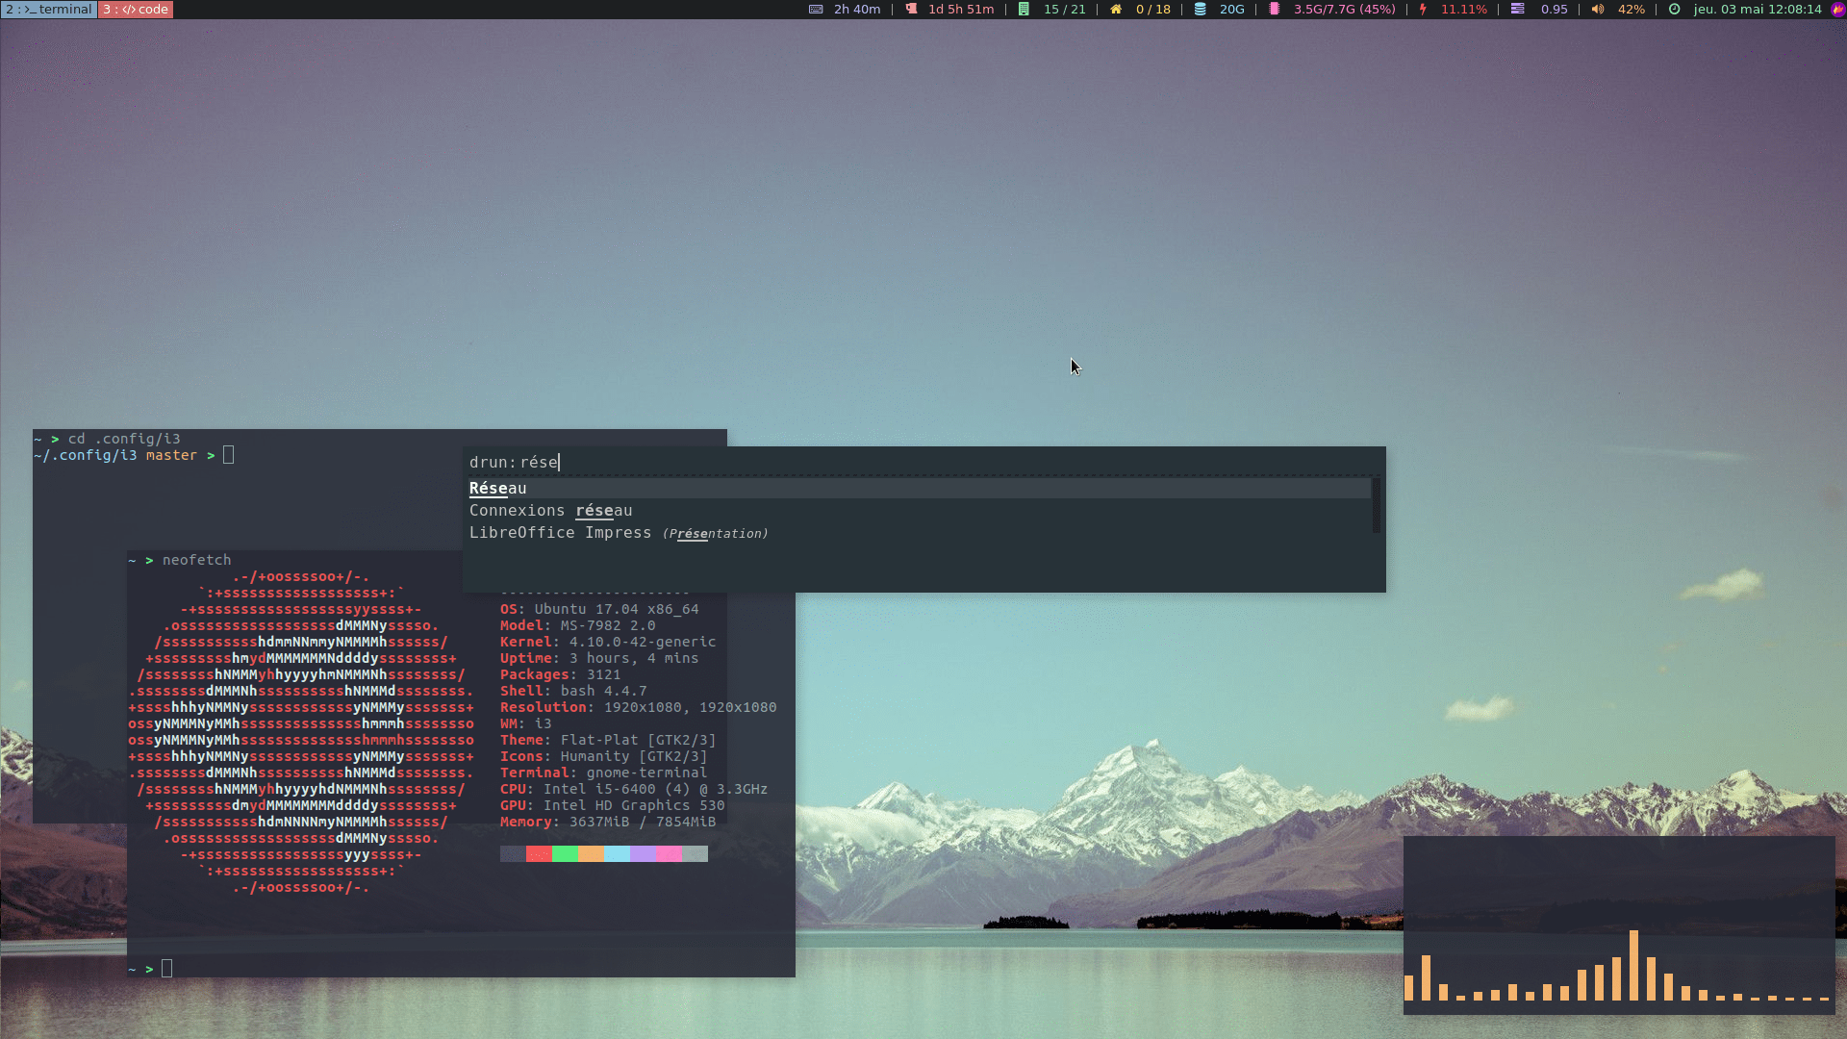Click the Shell: bash 4.4.7 line
Image resolution: width=1847 pixels, height=1039 pixels.
click(573, 691)
